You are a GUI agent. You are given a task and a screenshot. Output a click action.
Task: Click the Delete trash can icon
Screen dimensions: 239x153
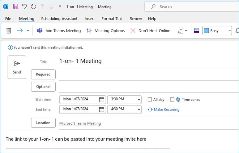tap(9, 30)
